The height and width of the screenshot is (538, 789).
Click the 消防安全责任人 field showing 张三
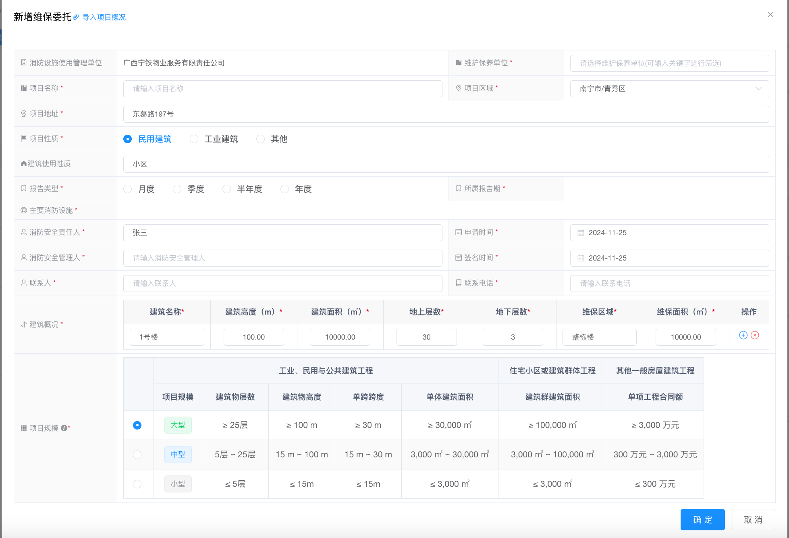pos(282,233)
